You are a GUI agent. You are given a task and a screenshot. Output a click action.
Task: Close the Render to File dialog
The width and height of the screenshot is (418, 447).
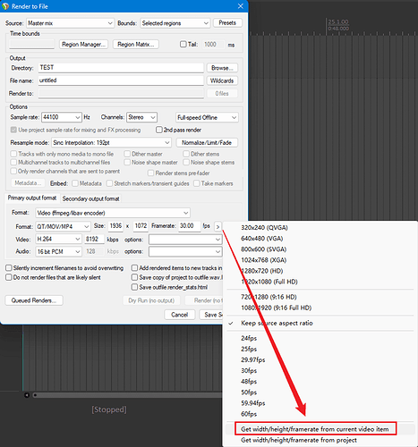coord(241,6)
